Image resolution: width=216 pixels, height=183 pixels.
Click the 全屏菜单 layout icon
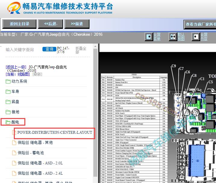tap(149, 37)
